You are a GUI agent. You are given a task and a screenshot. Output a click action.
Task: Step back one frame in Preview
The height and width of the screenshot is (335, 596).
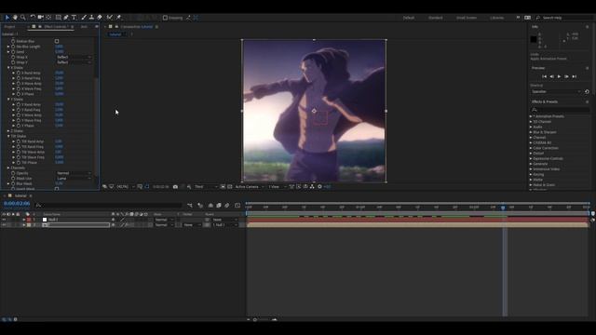pos(551,76)
